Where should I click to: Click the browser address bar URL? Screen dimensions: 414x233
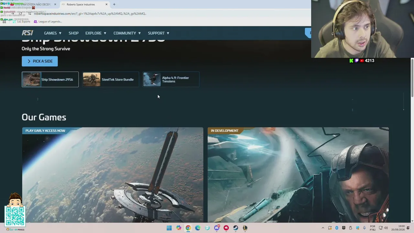tap(90, 14)
